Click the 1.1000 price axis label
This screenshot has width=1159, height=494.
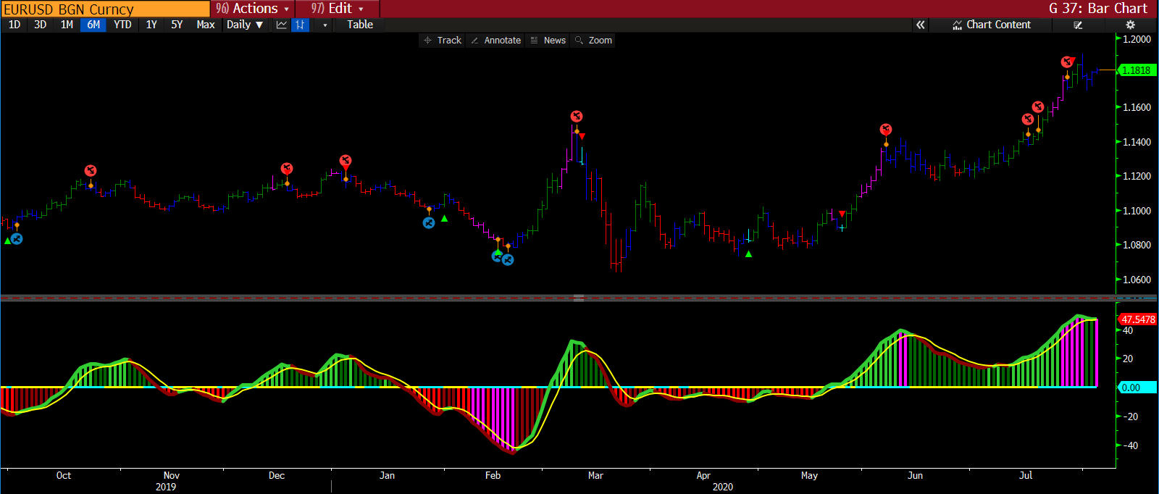point(1137,211)
